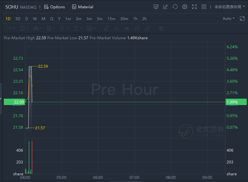
Task: Select the 2h interval
Action: 144,19
